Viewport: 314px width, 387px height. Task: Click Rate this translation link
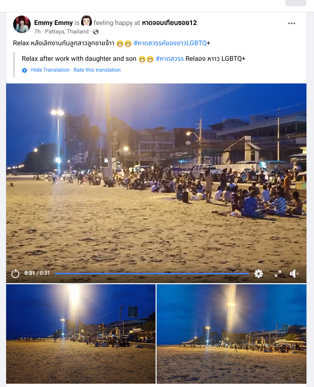click(x=97, y=70)
